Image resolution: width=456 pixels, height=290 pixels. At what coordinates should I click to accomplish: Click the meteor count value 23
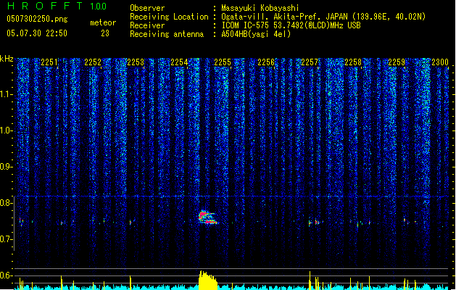point(105,33)
